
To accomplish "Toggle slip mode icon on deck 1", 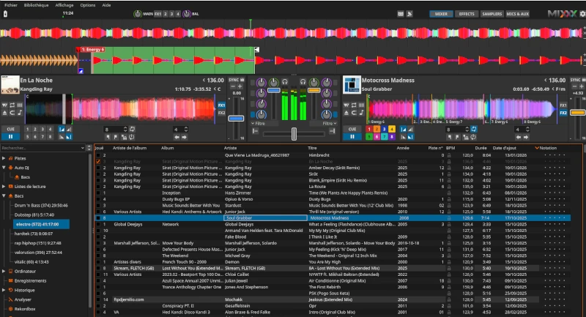I will (x=5, y=105).
